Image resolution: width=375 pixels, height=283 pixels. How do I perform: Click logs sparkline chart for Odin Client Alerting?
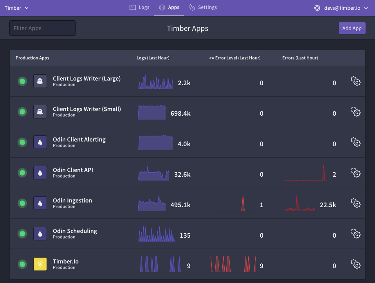pyautogui.click(x=156, y=143)
